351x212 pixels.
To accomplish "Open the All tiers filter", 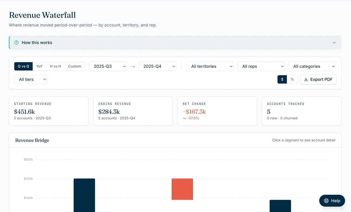I will pyautogui.click(x=31, y=79).
